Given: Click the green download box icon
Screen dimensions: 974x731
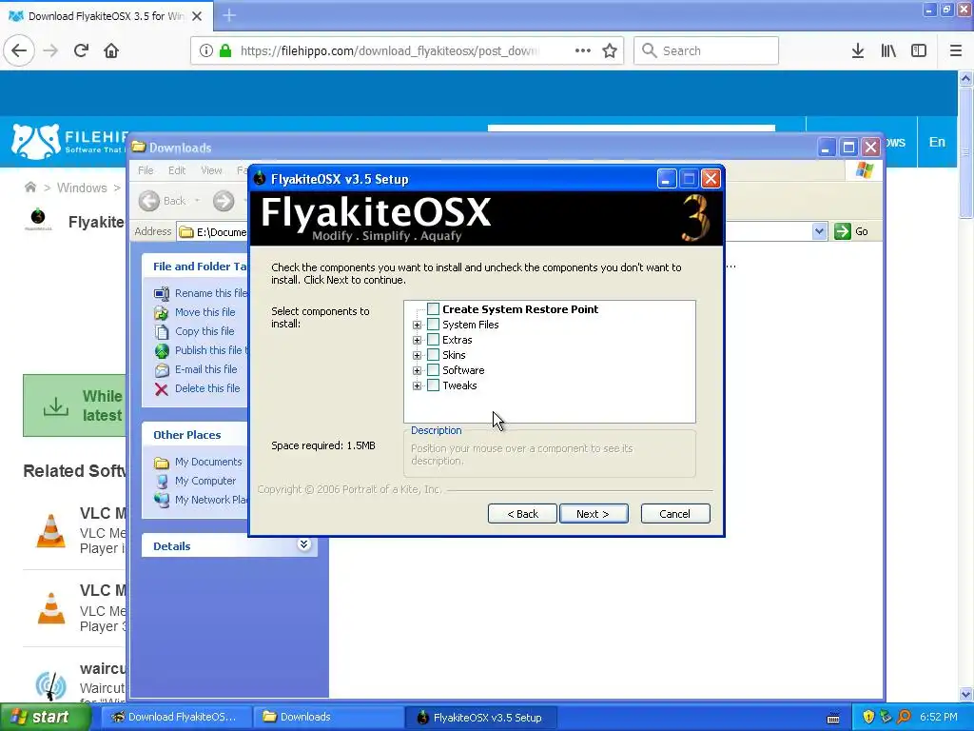Looking at the screenshot, I should [56, 405].
